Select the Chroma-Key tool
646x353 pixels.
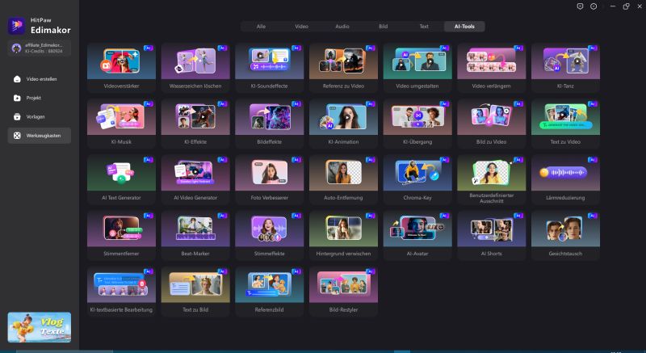417,176
